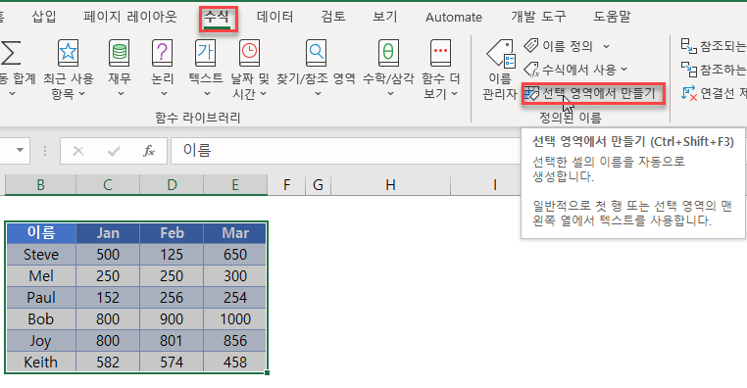The image size is (747, 388).
Task: Click the 이름 header cell
Action: 41,233
